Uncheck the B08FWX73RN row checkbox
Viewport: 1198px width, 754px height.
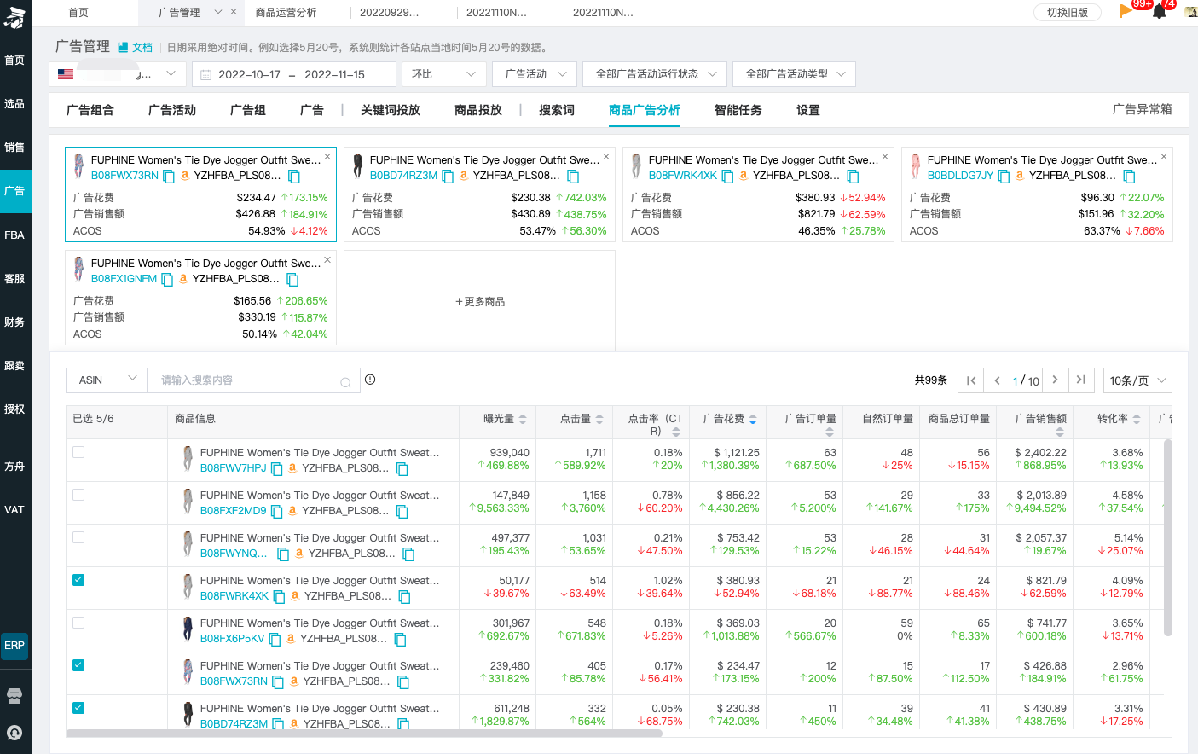[x=78, y=665]
